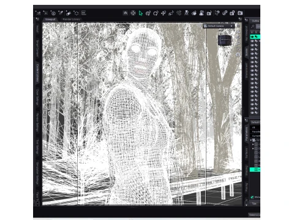Open the Surfaces side tab
This screenshot has height=220, width=294.
(246, 153)
